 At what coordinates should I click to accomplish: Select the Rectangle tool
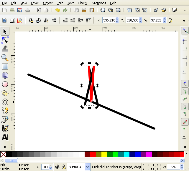[5, 67]
